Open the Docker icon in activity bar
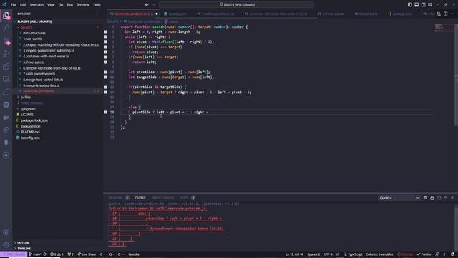The height and width of the screenshot is (258, 458). point(6,118)
